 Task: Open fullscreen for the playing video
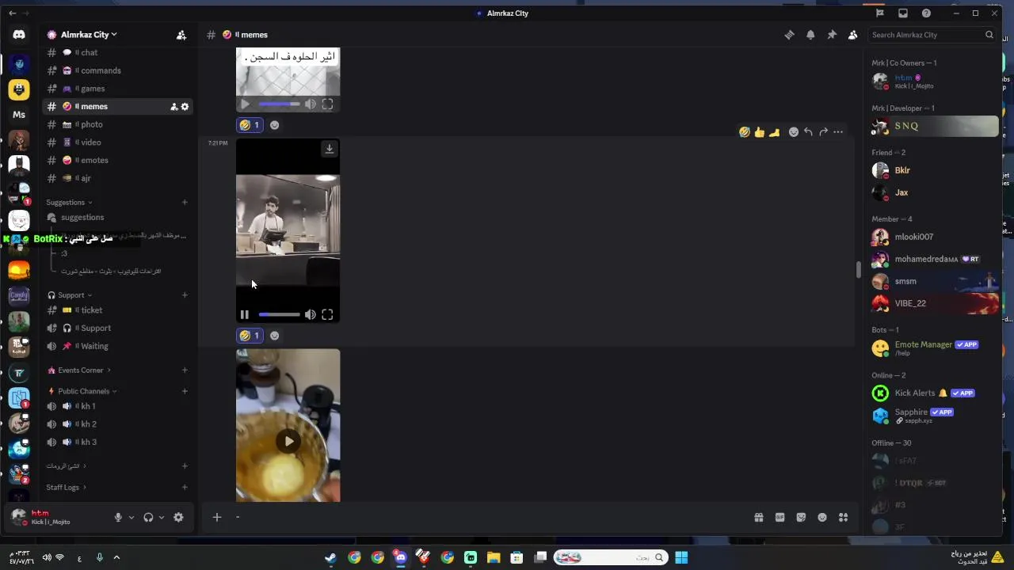pyautogui.click(x=327, y=314)
